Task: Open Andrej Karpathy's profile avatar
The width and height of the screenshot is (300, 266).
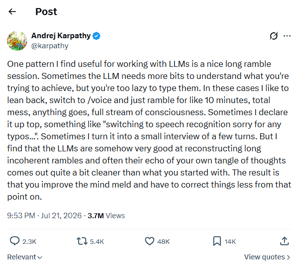Action: tap(17, 41)
